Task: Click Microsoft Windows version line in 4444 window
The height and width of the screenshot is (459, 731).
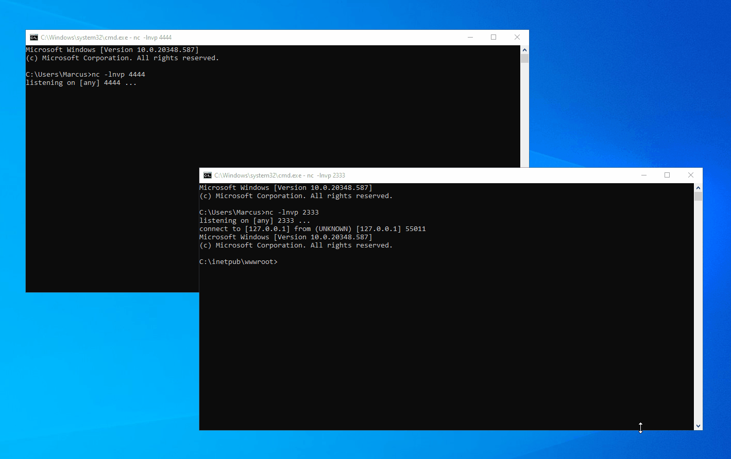Action: click(112, 50)
